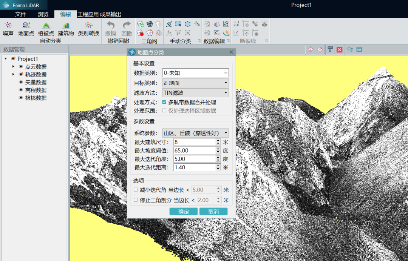The height and width of the screenshot is (261, 408).
Task: Switch to the 工程应用 tab
Action: pos(88,14)
